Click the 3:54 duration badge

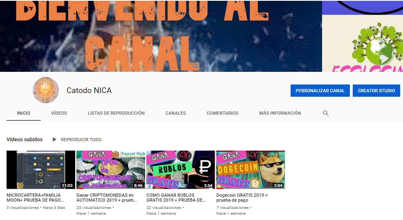click(x=208, y=185)
